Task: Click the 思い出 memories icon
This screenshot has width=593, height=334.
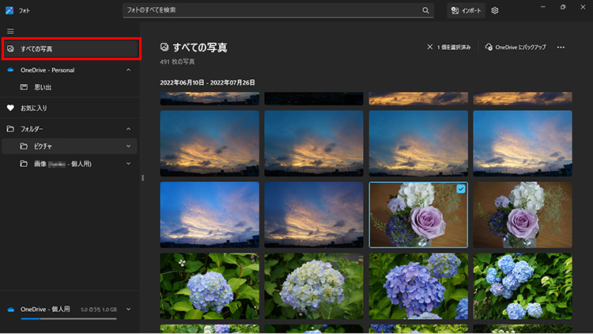Action: pos(25,87)
